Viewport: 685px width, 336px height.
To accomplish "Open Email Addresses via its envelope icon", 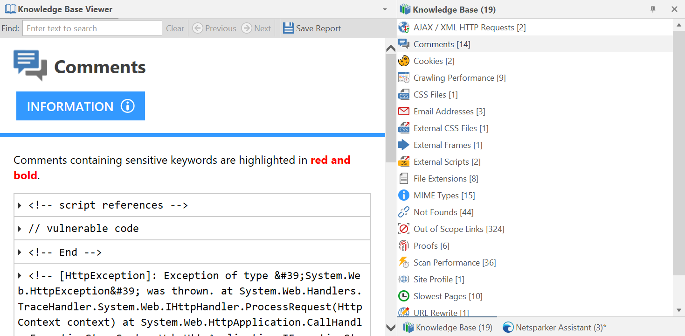I will pyautogui.click(x=403, y=111).
